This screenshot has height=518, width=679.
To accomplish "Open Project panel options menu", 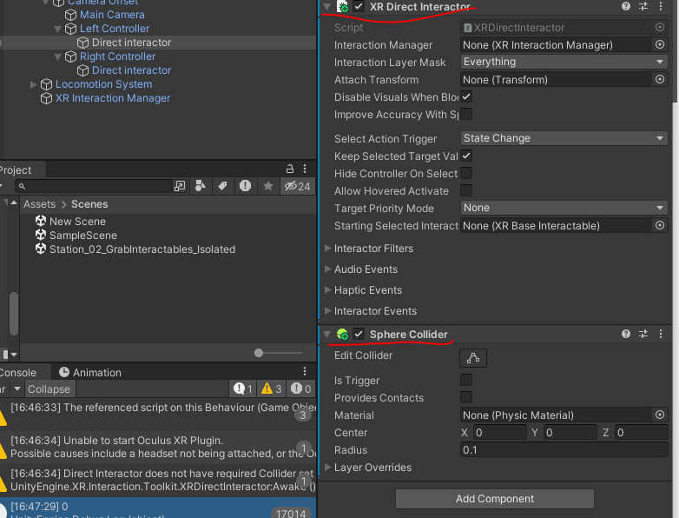I will tap(305, 169).
